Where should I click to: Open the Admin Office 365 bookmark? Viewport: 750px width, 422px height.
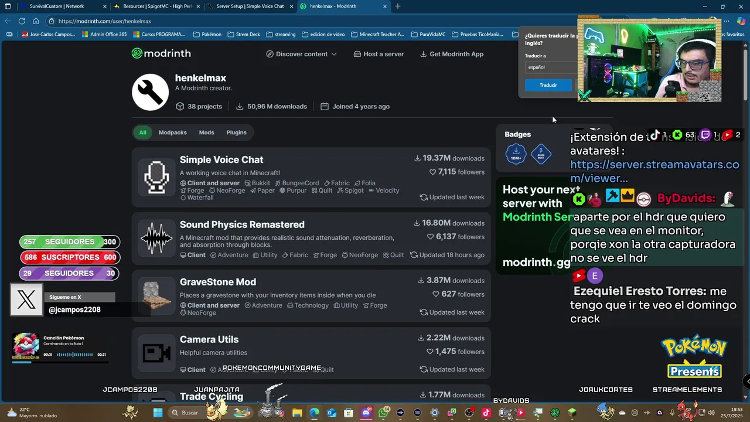point(104,35)
